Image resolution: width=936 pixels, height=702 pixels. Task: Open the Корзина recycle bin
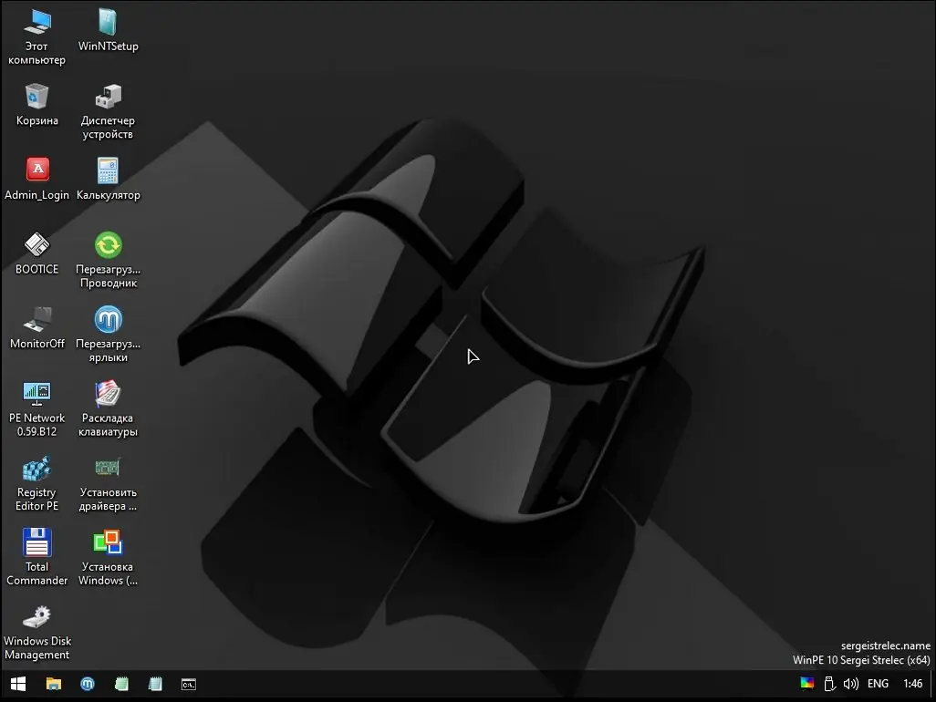tap(37, 104)
